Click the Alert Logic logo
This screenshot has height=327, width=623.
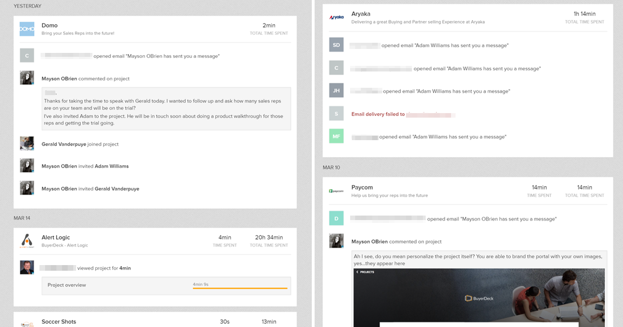click(27, 241)
